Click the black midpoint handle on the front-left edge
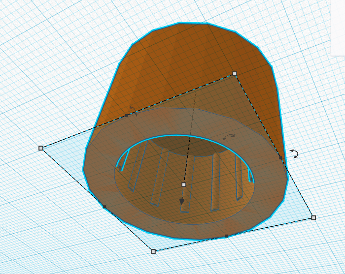345x274 pixels. [x=104, y=207]
